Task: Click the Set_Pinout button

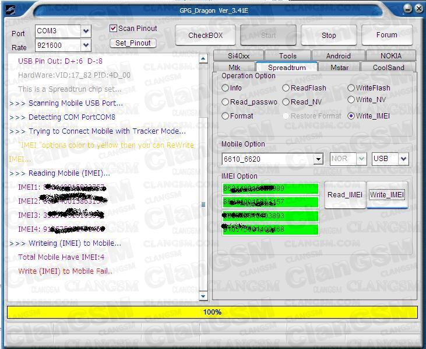Action: point(133,43)
